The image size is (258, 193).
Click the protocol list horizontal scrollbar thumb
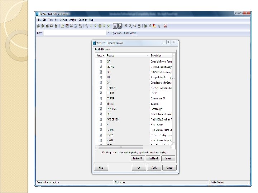[x=121, y=147]
